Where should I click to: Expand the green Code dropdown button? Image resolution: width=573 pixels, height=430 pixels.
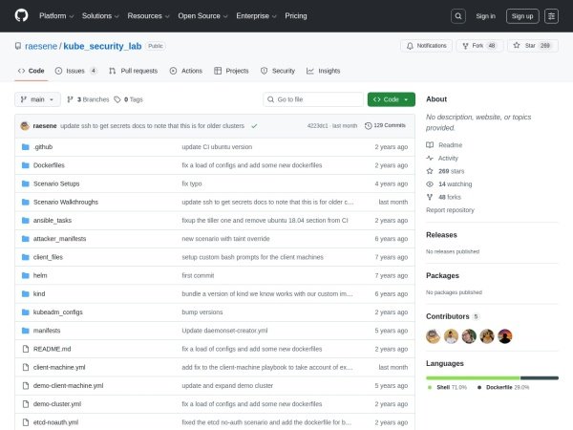pos(391,99)
